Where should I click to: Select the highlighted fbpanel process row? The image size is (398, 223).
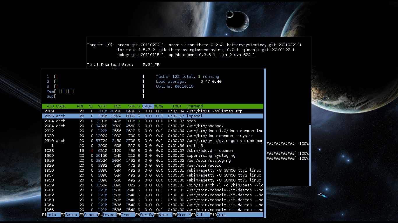pyautogui.click(x=153, y=116)
